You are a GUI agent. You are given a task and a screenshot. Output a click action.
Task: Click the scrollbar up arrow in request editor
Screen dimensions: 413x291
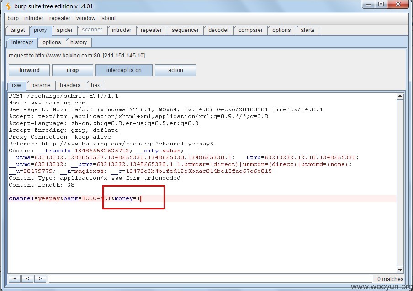400,96
